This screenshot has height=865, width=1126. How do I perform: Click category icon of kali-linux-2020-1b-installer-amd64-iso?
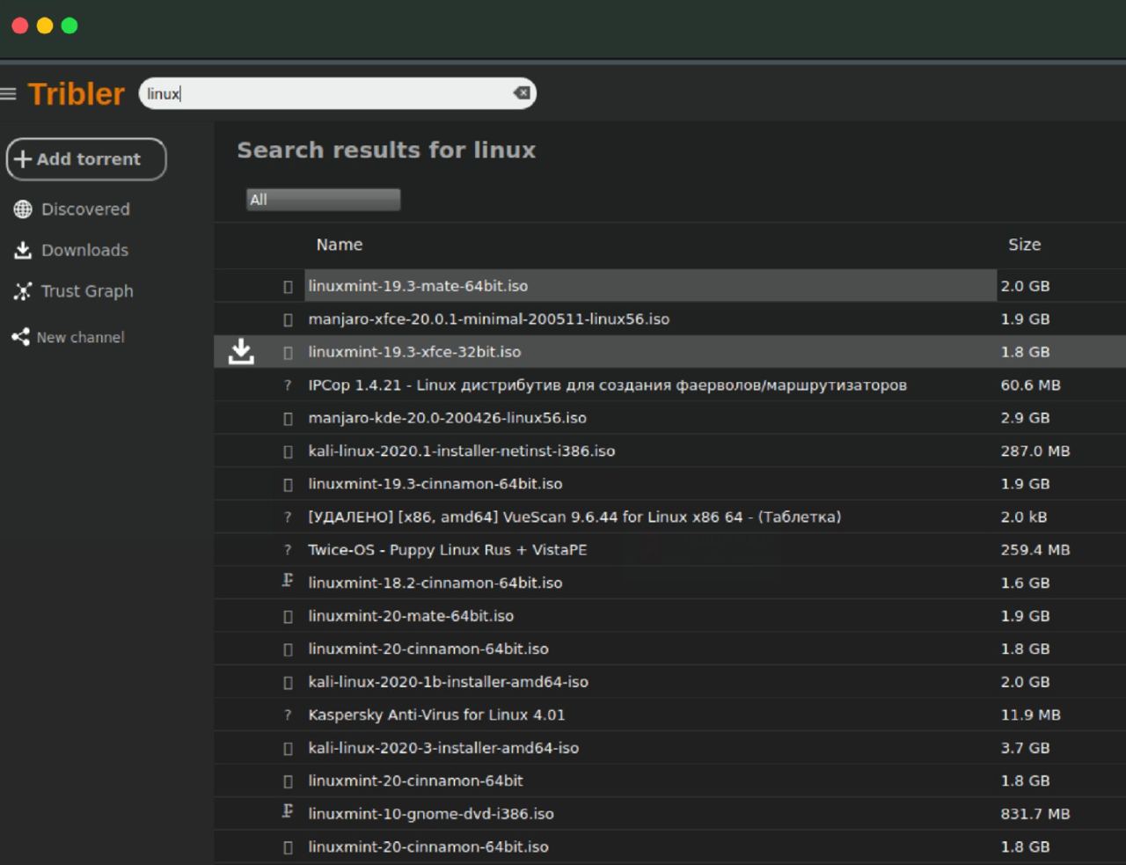pos(288,683)
